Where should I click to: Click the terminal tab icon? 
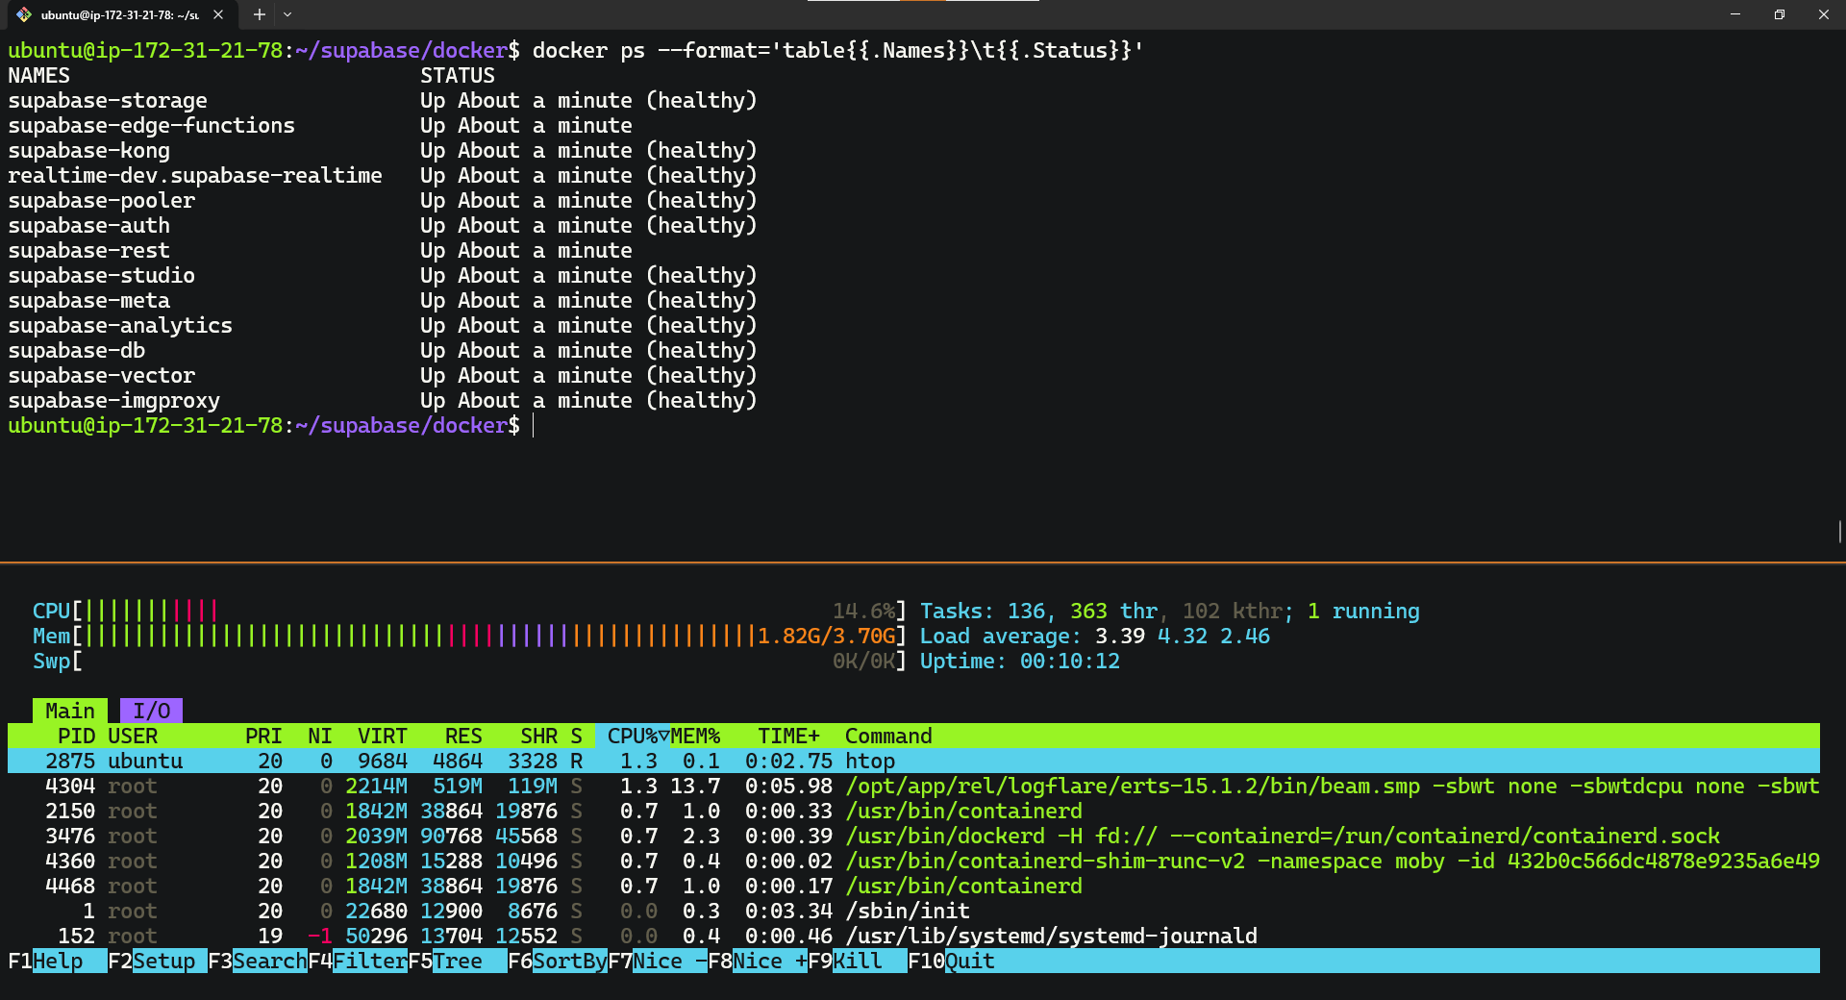24,14
